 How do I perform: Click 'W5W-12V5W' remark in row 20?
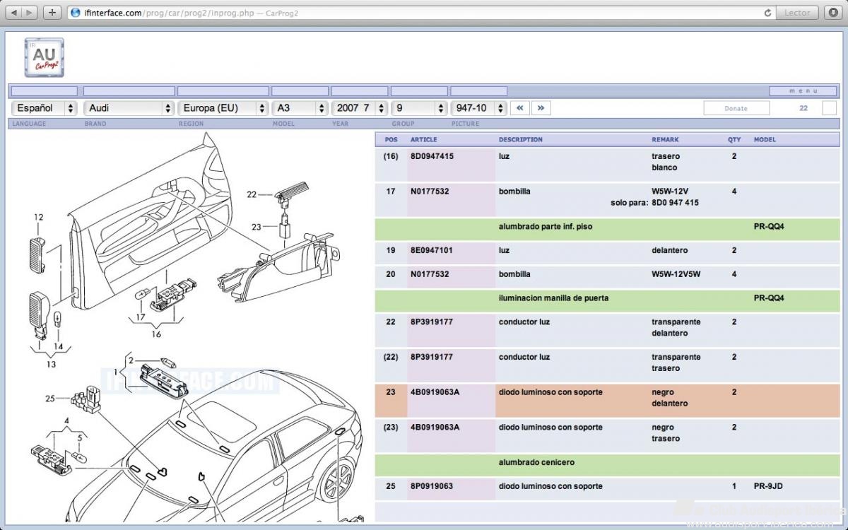point(676,274)
